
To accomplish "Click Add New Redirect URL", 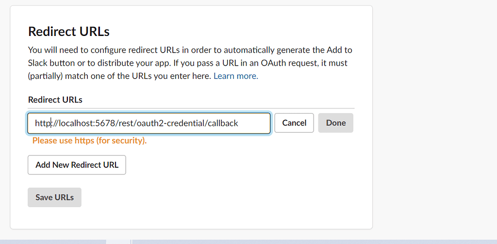I will click(x=77, y=165).
